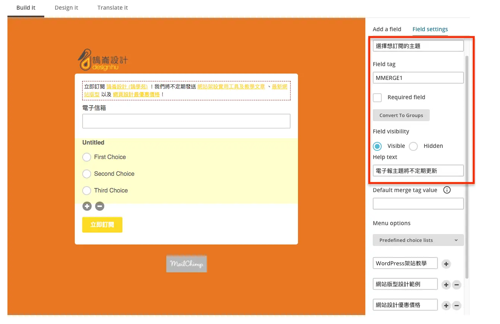The width and height of the screenshot is (500, 324).
Task: Choose the First Choice radio option
Action: 87,157
